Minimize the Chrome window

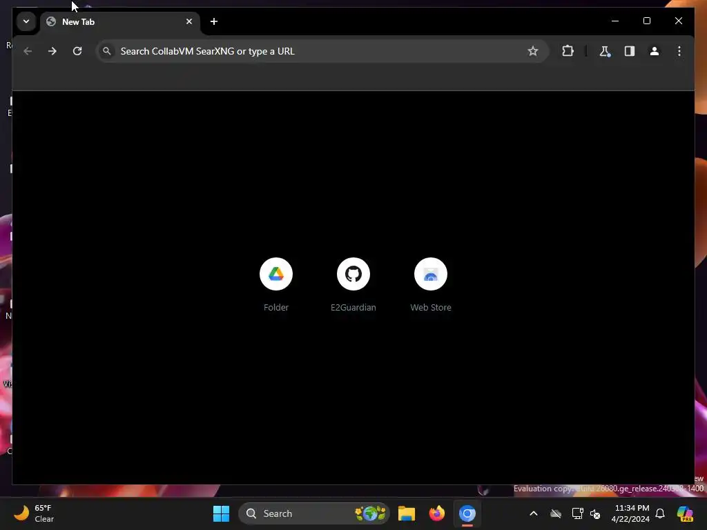[x=615, y=21]
